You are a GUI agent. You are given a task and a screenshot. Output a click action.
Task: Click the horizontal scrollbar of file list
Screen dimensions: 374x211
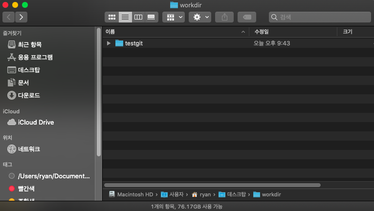212,185
